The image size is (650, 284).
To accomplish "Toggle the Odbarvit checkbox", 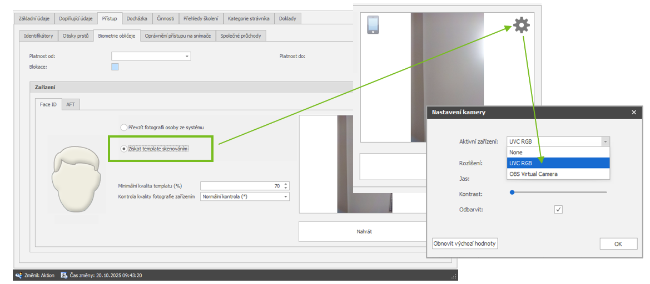I will (558, 210).
